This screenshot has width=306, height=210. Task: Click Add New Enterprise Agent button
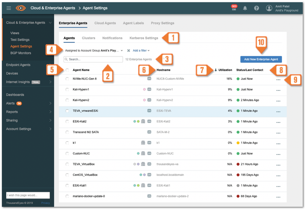click(x=261, y=59)
